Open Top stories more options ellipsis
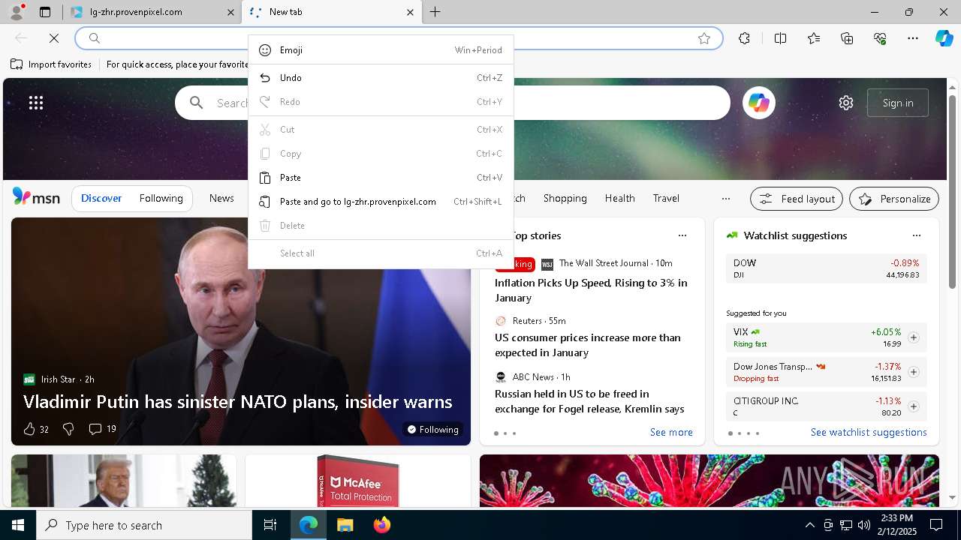Screen dimensions: 961x540 pos(682,235)
